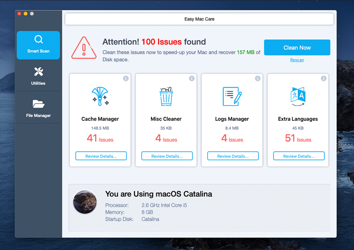Image resolution: width=354 pixels, height=250 pixels.
Task: Click the Misc Cleaner trash bin icon
Action: tap(166, 96)
